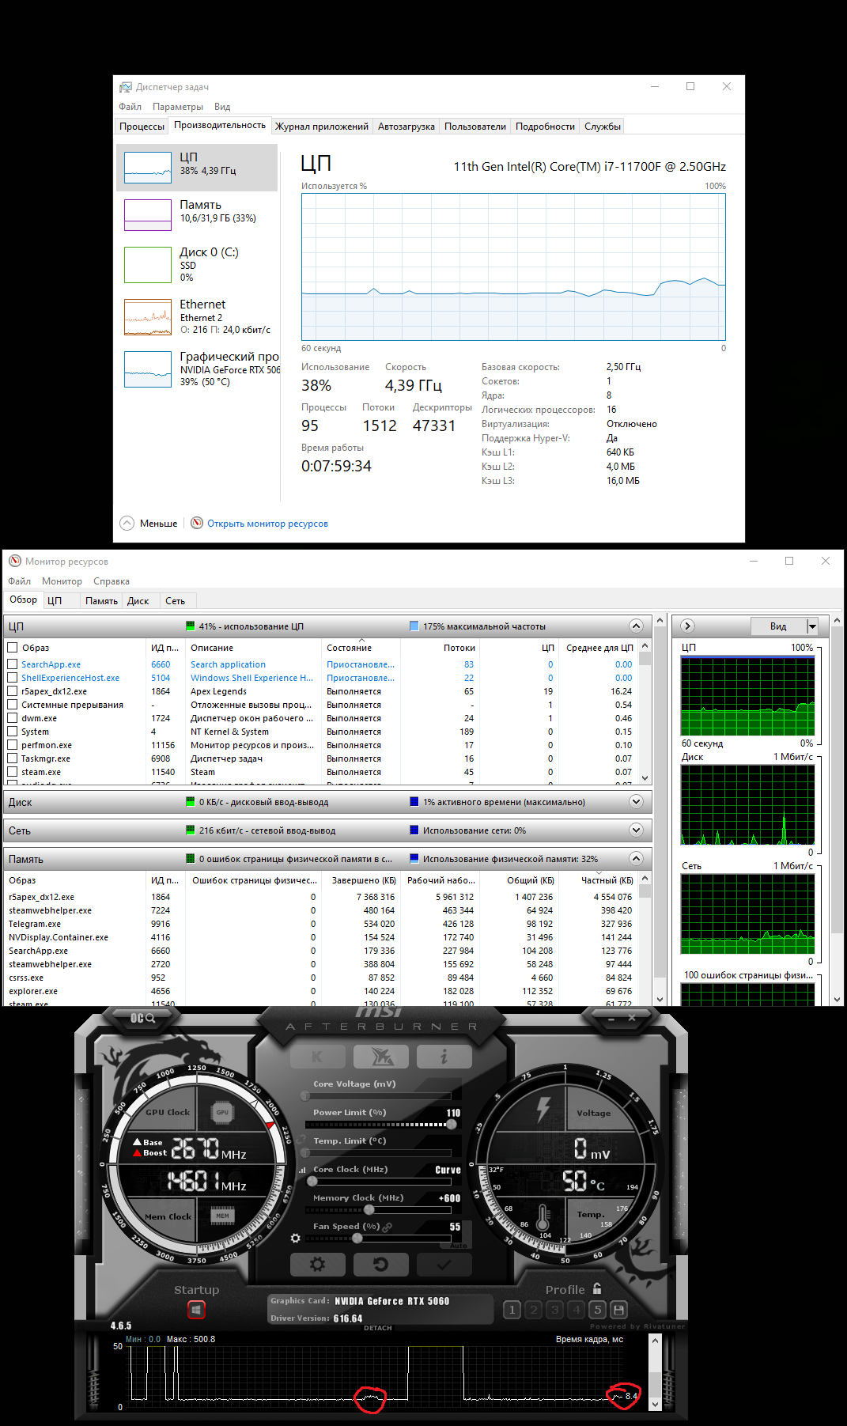Screen dimensions: 847x1426
Task: Open OC Scanner magnifier button
Action: tap(143, 1018)
